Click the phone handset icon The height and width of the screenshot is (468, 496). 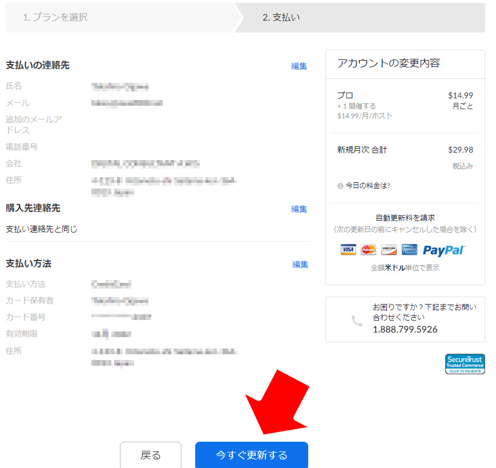click(357, 321)
